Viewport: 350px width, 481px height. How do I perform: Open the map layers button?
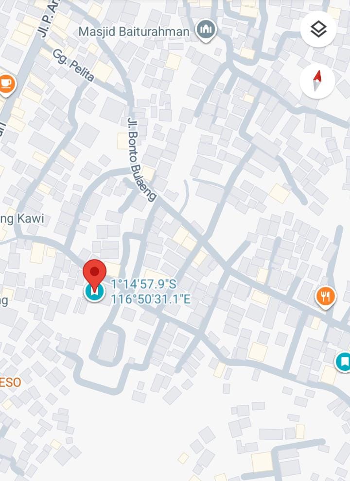pos(318,30)
